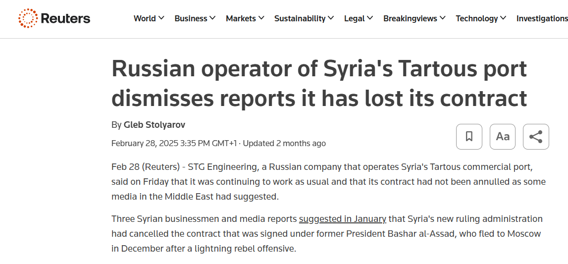Click the article headline text
The width and height of the screenshot is (568, 264).
[x=319, y=83]
